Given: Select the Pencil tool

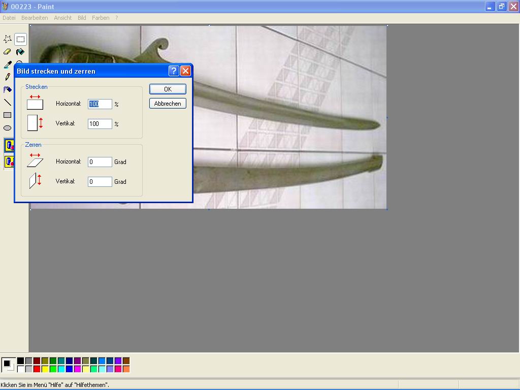Looking at the screenshot, I should pyautogui.click(x=8, y=77).
